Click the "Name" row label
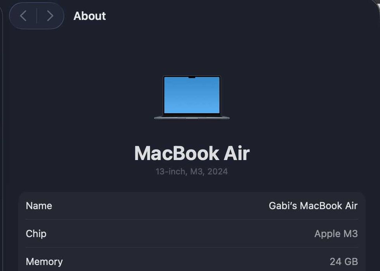Screen dimensions: 380x271 tap(39, 206)
